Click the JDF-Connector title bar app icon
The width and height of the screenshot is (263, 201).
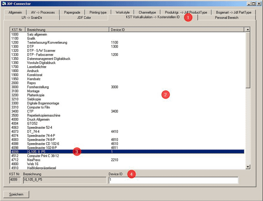pos(3,4)
